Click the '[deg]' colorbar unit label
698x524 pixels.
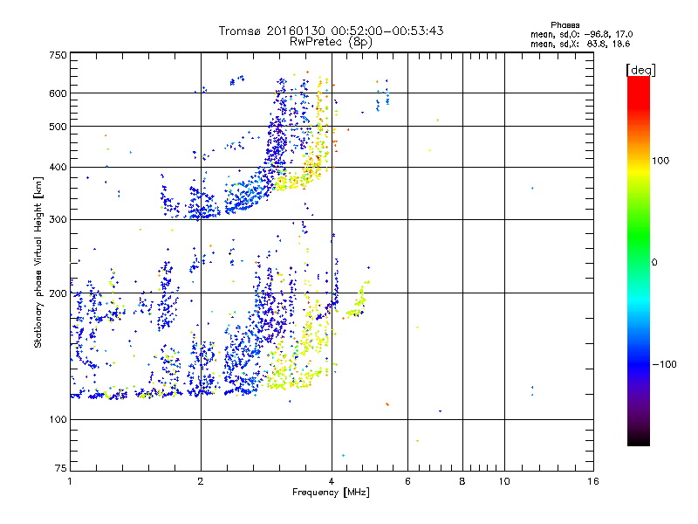click(640, 70)
